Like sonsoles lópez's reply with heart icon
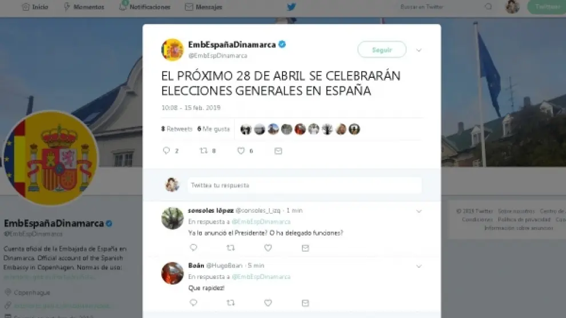The width and height of the screenshot is (566, 318). [268, 248]
